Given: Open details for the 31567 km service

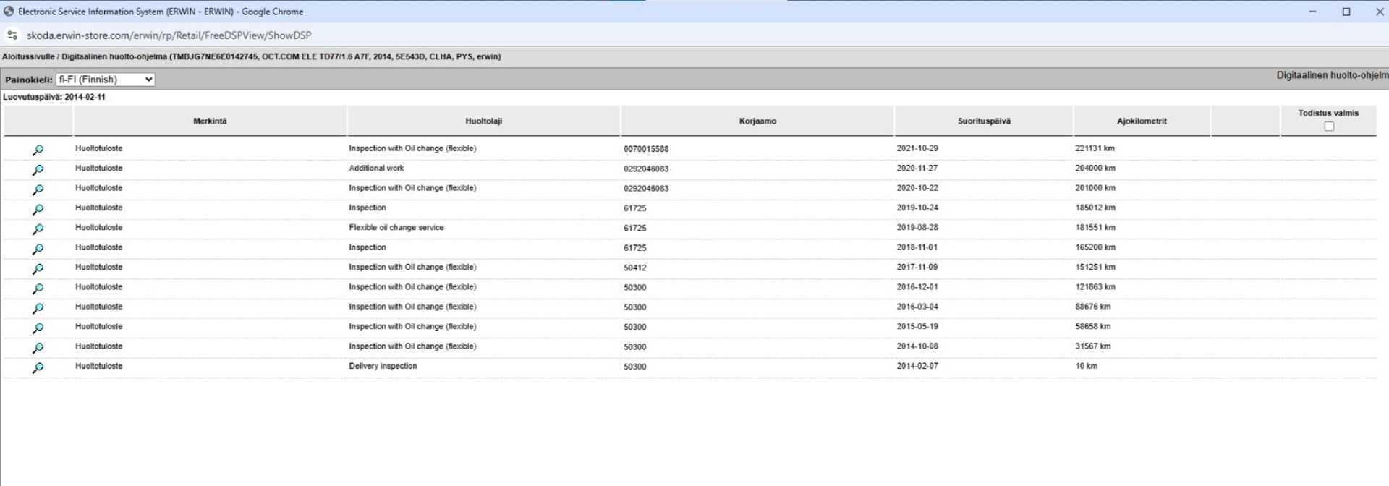Looking at the screenshot, I should coord(38,348).
